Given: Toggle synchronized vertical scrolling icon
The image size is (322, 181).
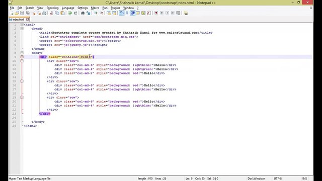Looking at the screenshot, I should tap(109, 13).
